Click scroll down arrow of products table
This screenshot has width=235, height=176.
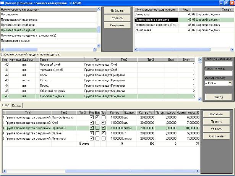(200, 99)
